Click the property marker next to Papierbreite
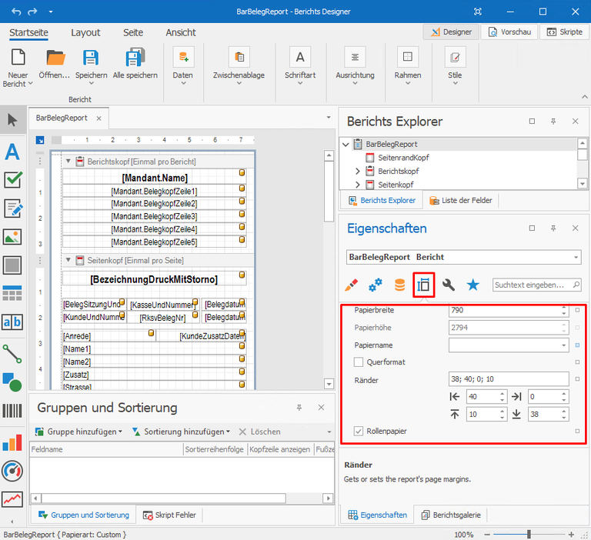This screenshot has width=591, height=540. 577,310
